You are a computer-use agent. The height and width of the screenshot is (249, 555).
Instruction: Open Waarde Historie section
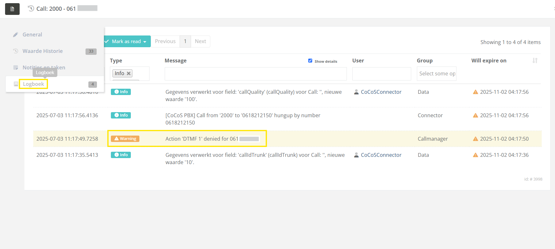point(42,51)
